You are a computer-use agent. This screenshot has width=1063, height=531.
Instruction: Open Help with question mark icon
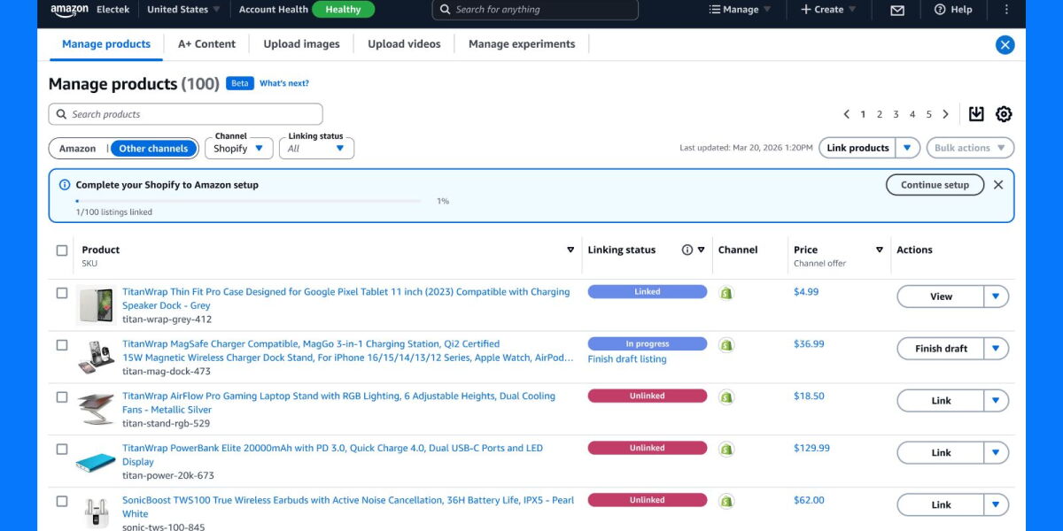pos(953,10)
